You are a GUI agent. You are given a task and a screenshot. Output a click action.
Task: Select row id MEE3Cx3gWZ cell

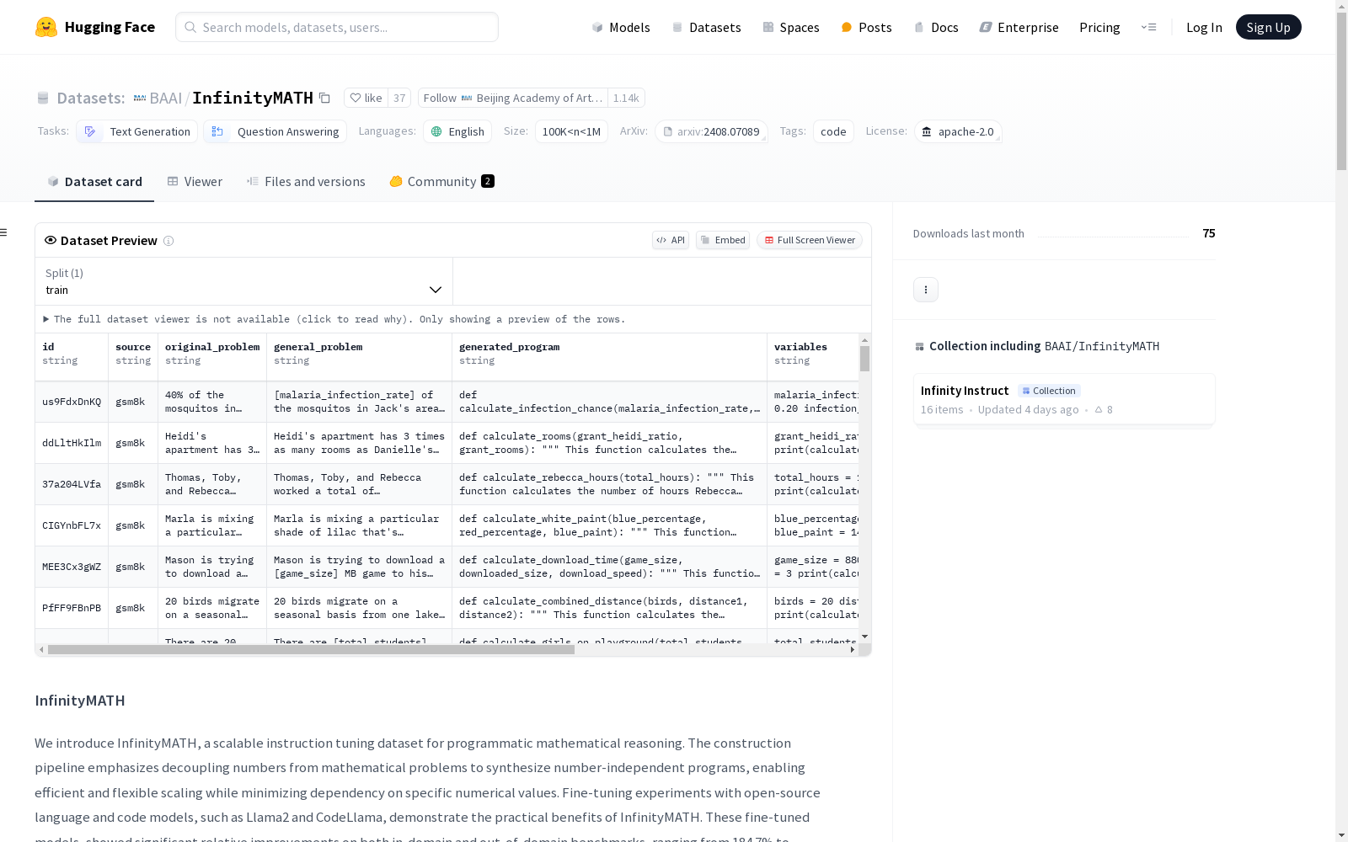(x=72, y=567)
